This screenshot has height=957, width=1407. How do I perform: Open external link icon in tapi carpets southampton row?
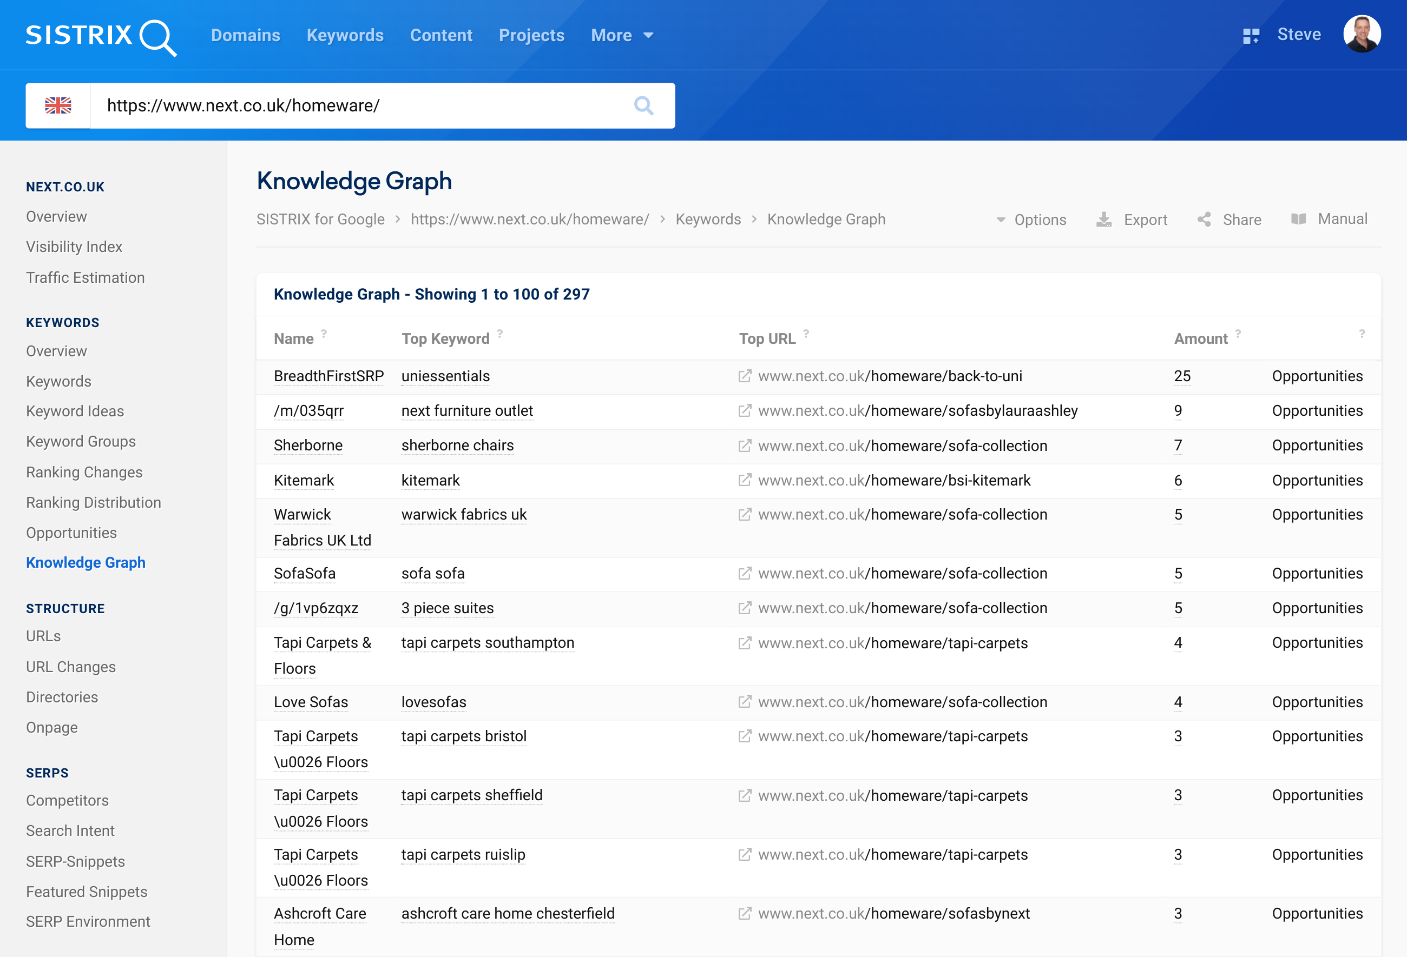[745, 643]
